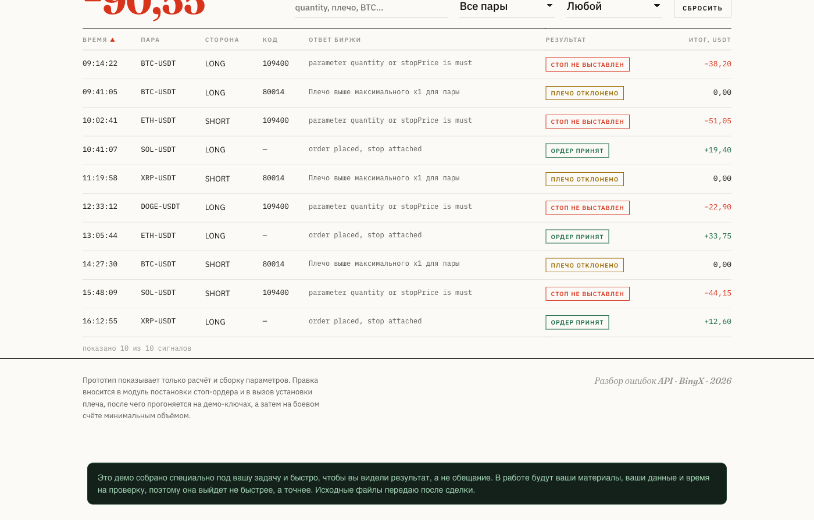Viewport: 814px width, 520px height.
Task: Click ETH-USDT pair in the 13:05:44 row
Action: coord(158,236)
